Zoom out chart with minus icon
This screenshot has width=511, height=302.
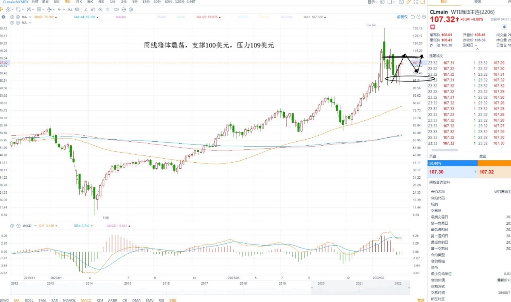click(419, 17)
